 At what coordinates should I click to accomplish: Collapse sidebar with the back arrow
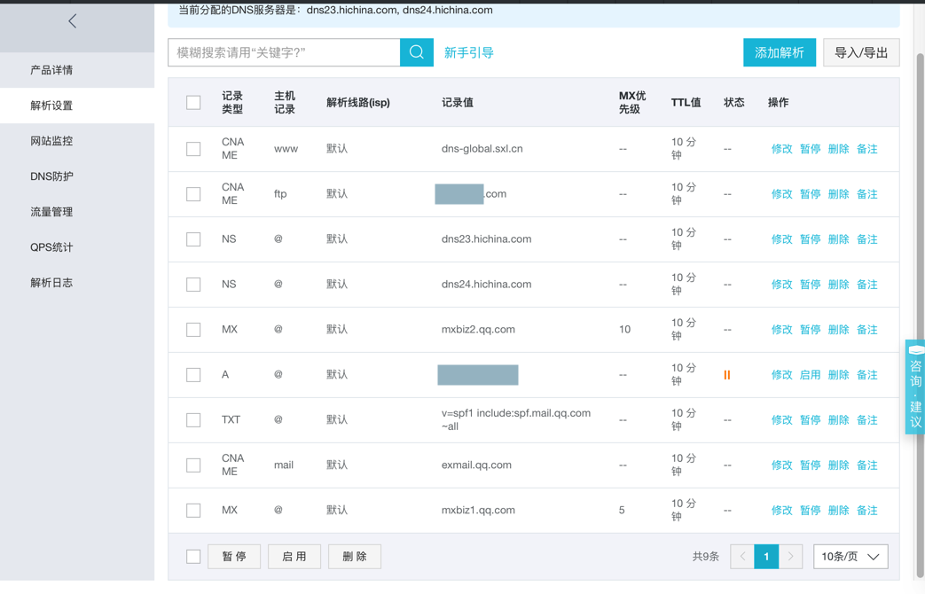click(x=73, y=21)
